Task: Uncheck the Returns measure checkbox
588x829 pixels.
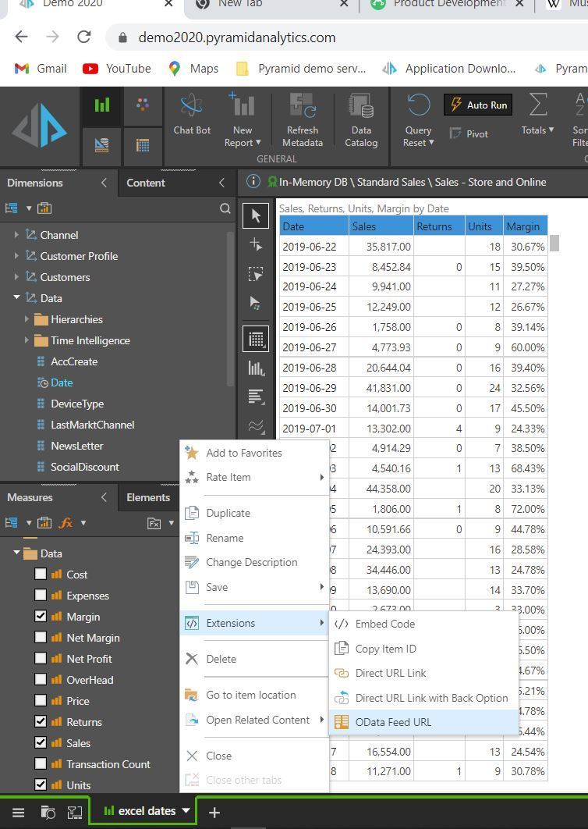Action: click(41, 722)
